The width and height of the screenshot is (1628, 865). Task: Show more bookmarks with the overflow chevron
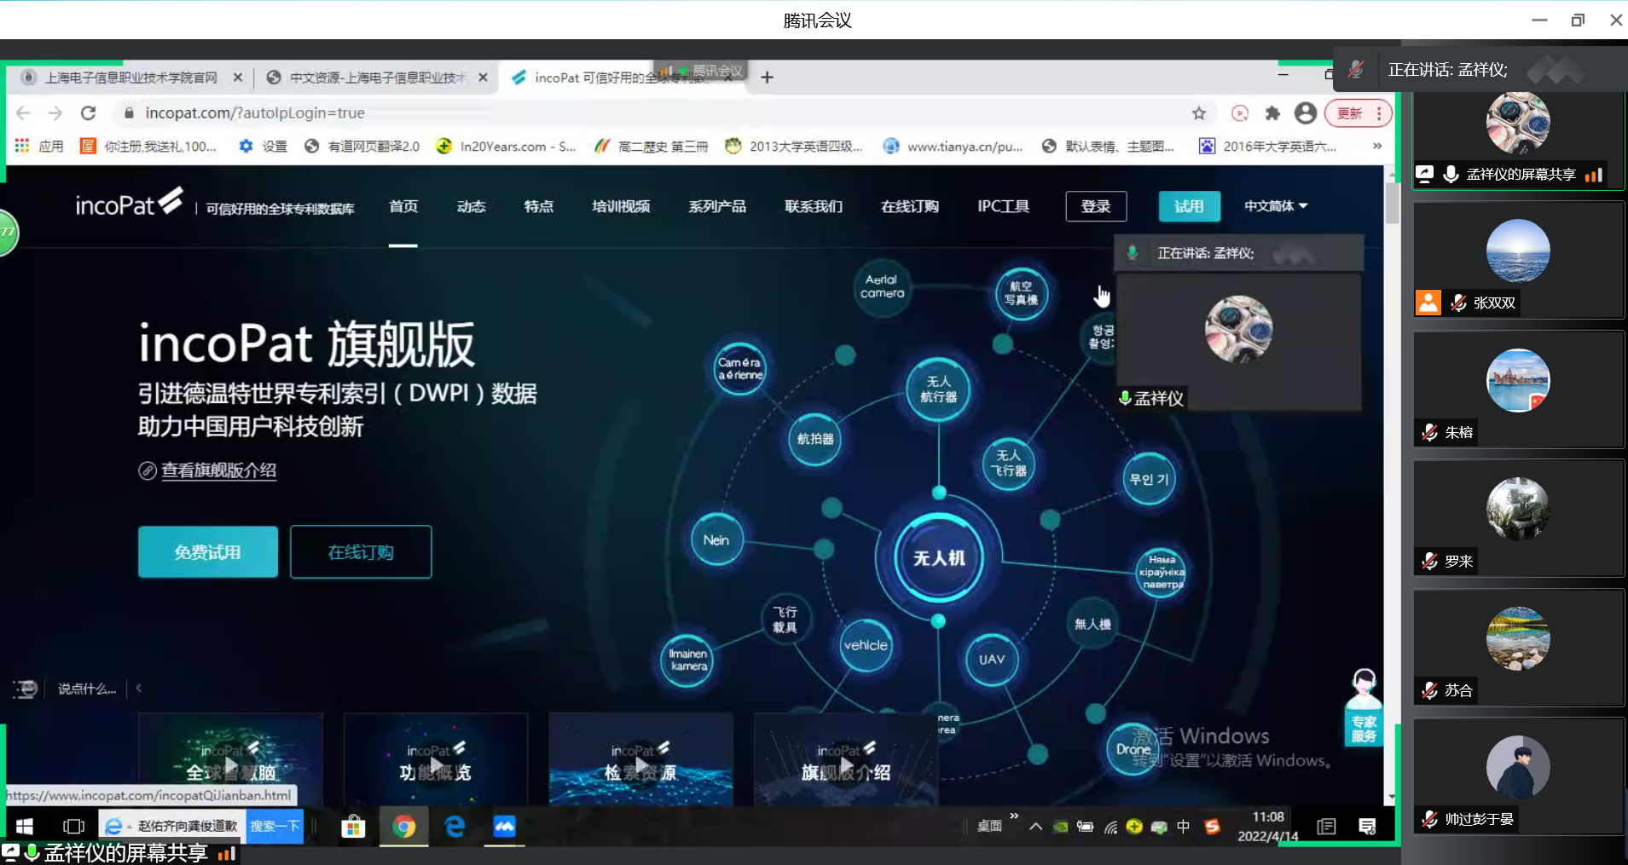1376,147
